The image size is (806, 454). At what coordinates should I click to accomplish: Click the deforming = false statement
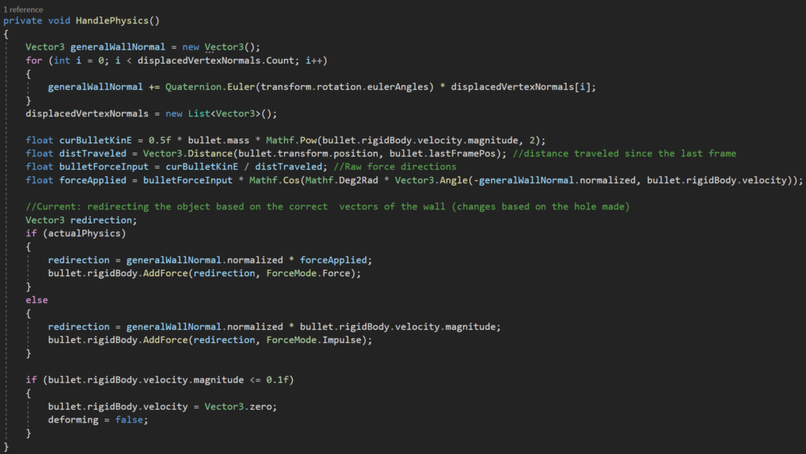[97, 419]
